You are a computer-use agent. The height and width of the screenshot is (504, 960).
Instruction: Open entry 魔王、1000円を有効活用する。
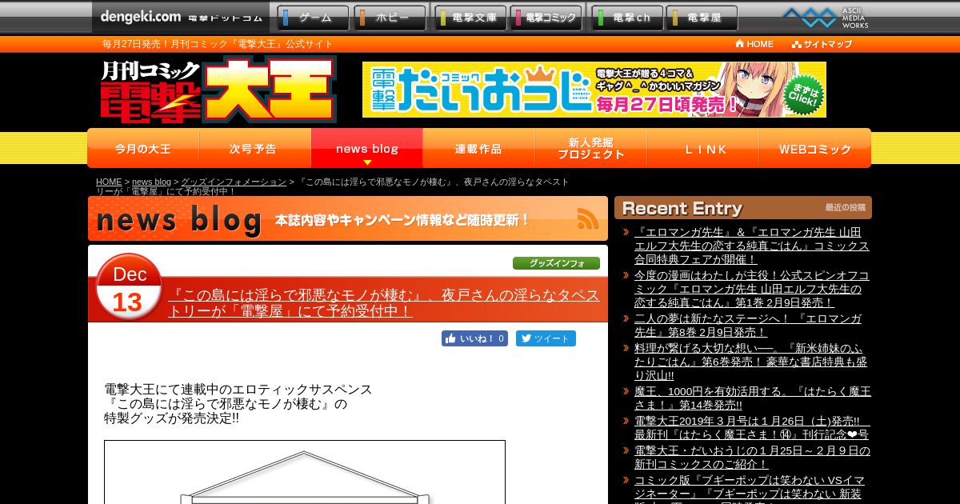click(x=753, y=398)
